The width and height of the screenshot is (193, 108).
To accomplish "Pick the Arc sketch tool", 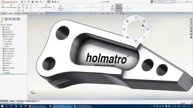I will 23,8.
